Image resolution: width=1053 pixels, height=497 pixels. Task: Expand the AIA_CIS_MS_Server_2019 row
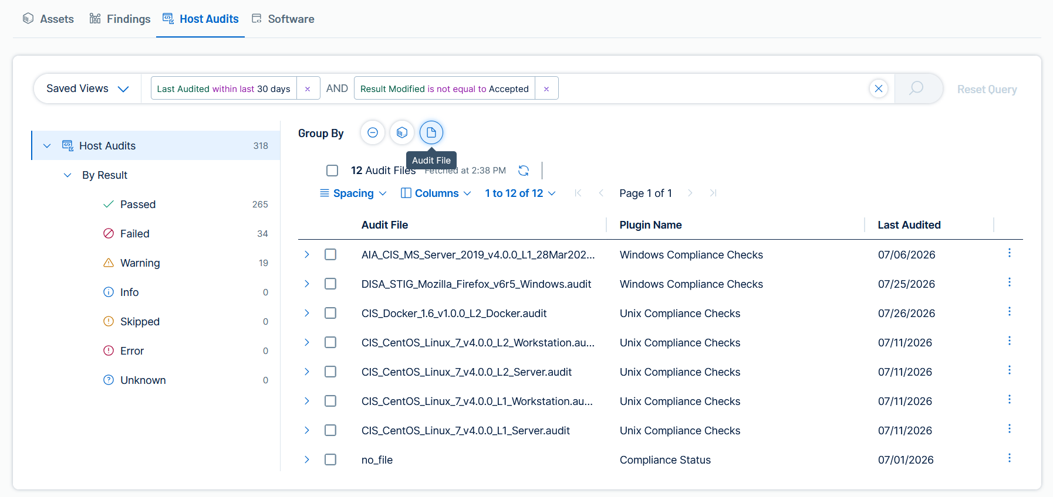click(x=307, y=254)
